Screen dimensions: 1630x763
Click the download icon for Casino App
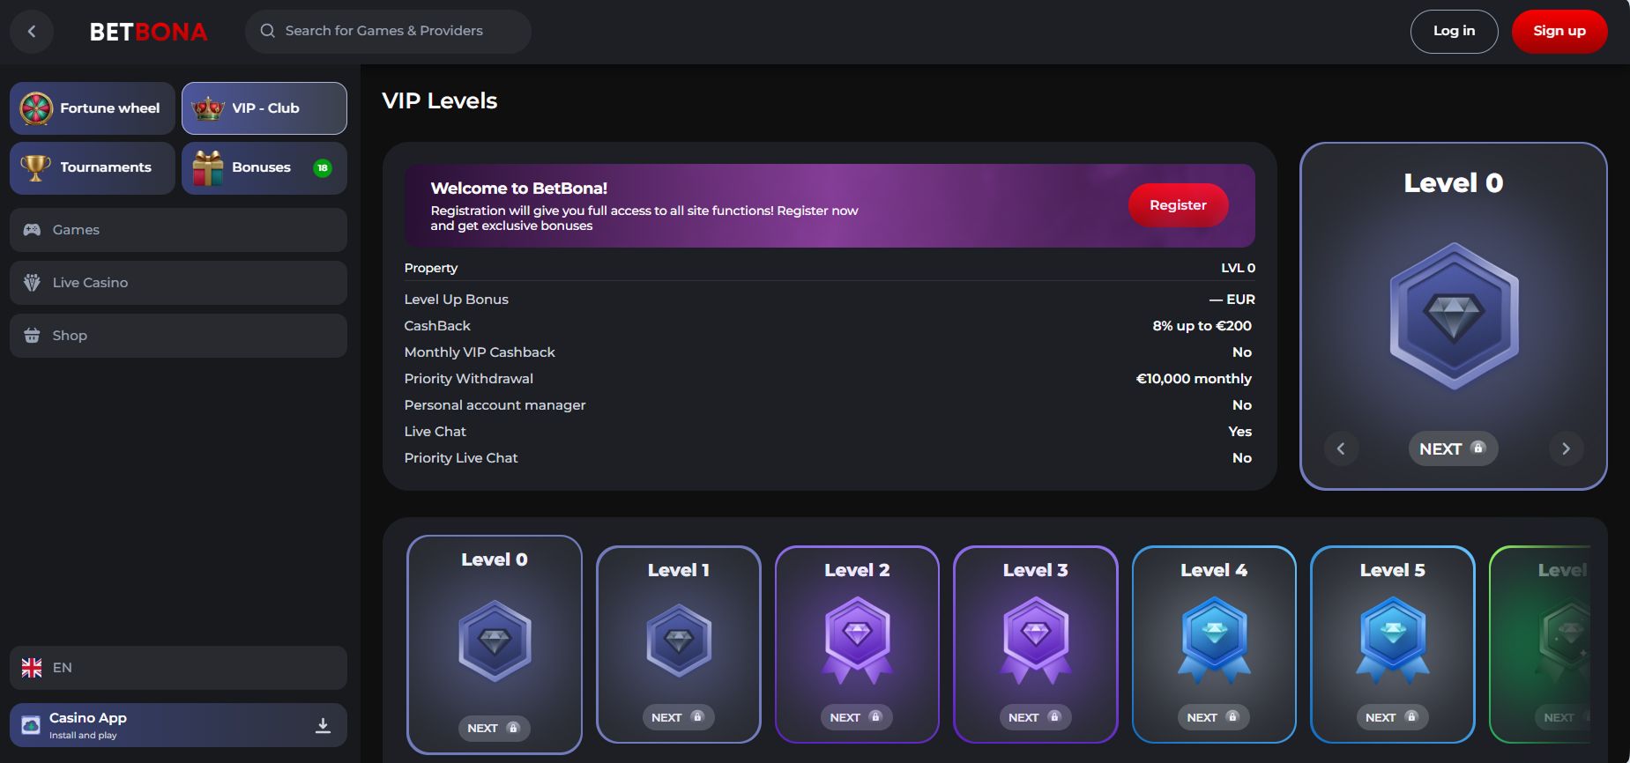tap(323, 725)
